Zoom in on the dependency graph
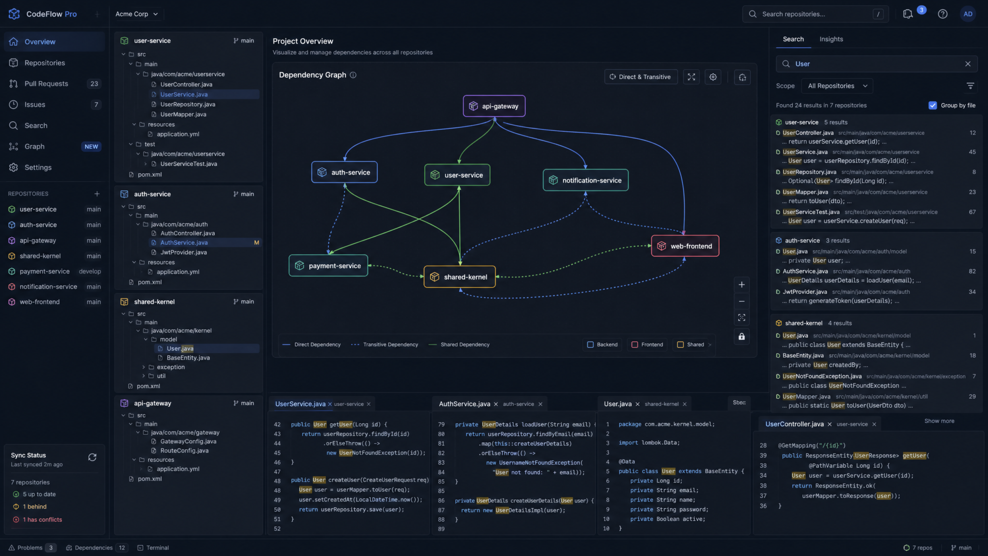 [741, 285]
